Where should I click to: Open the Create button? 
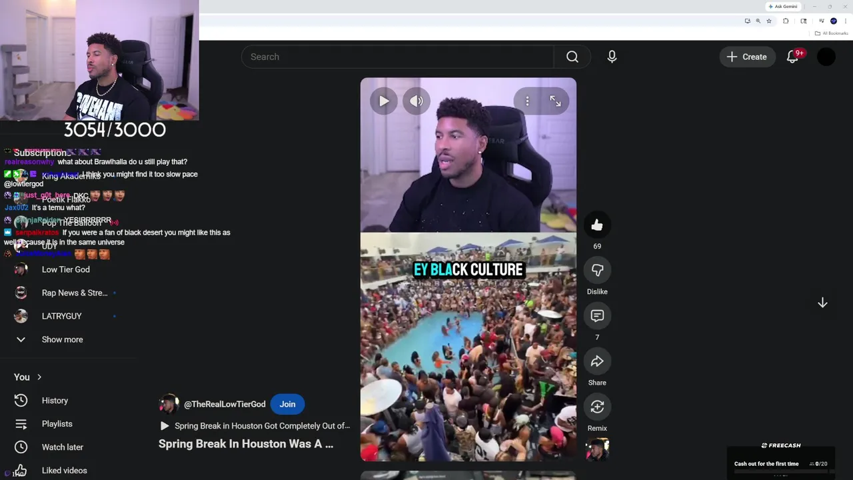(747, 57)
